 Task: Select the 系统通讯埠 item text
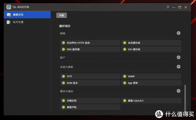click(134, 43)
